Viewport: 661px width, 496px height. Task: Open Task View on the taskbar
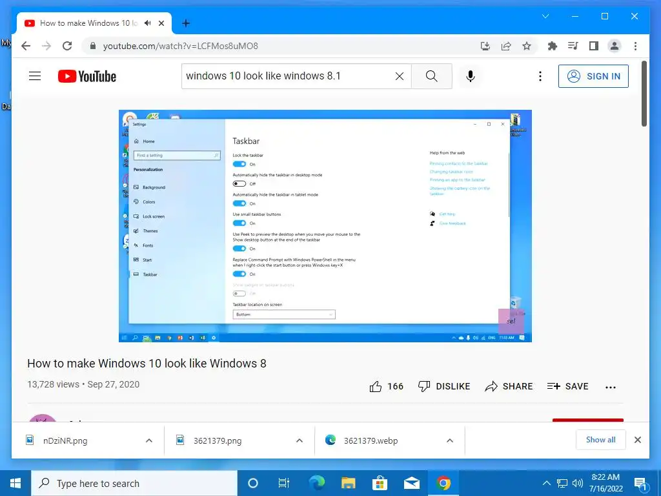point(284,483)
